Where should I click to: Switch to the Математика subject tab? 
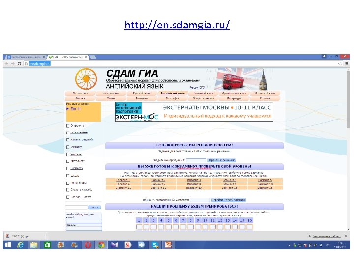(x=80, y=93)
